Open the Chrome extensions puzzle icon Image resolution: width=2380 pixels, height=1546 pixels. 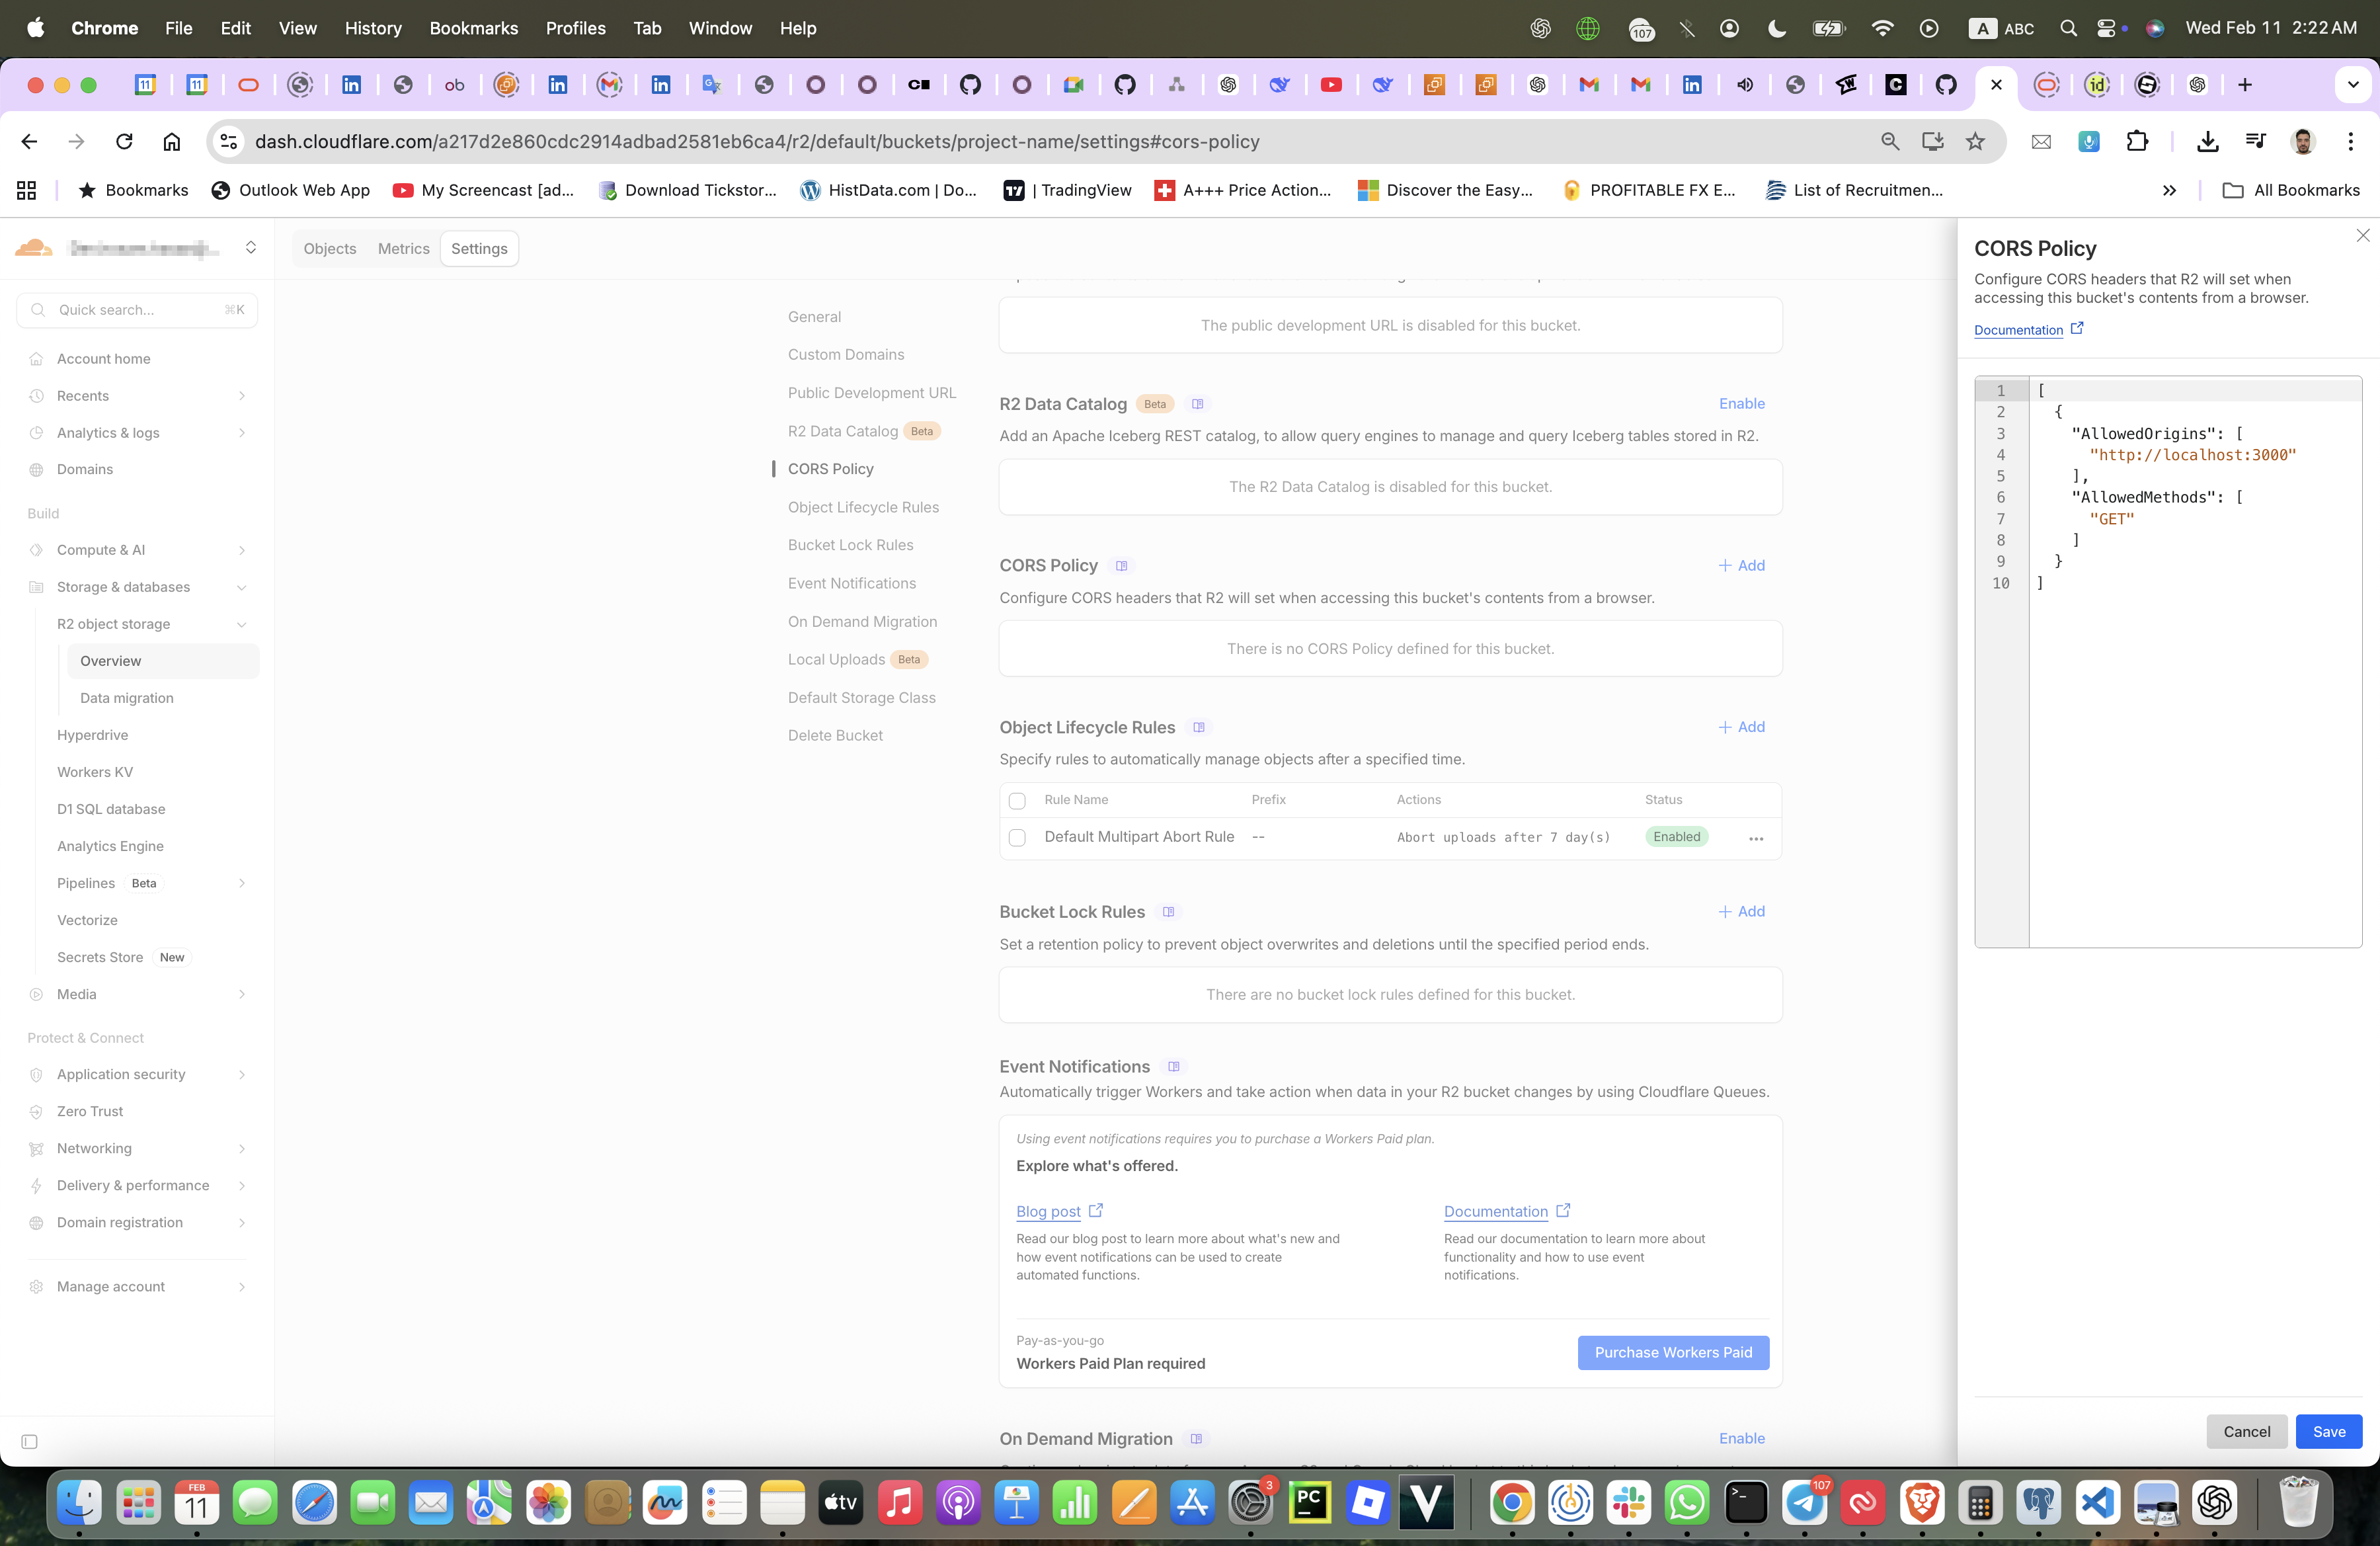coord(2137,142)
